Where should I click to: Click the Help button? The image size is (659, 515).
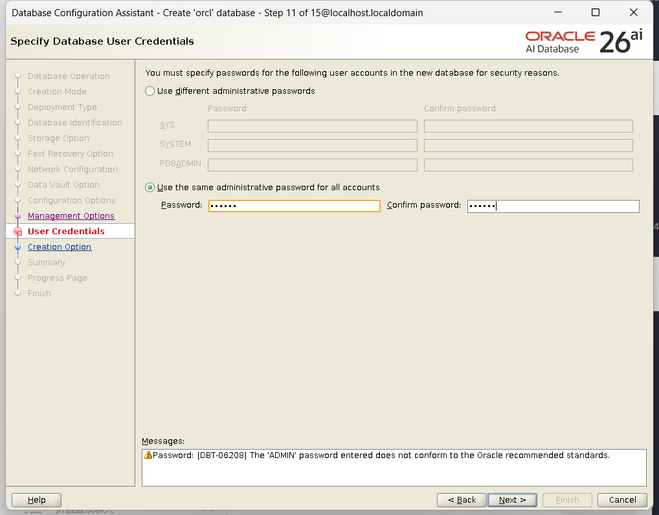[36, 500]
